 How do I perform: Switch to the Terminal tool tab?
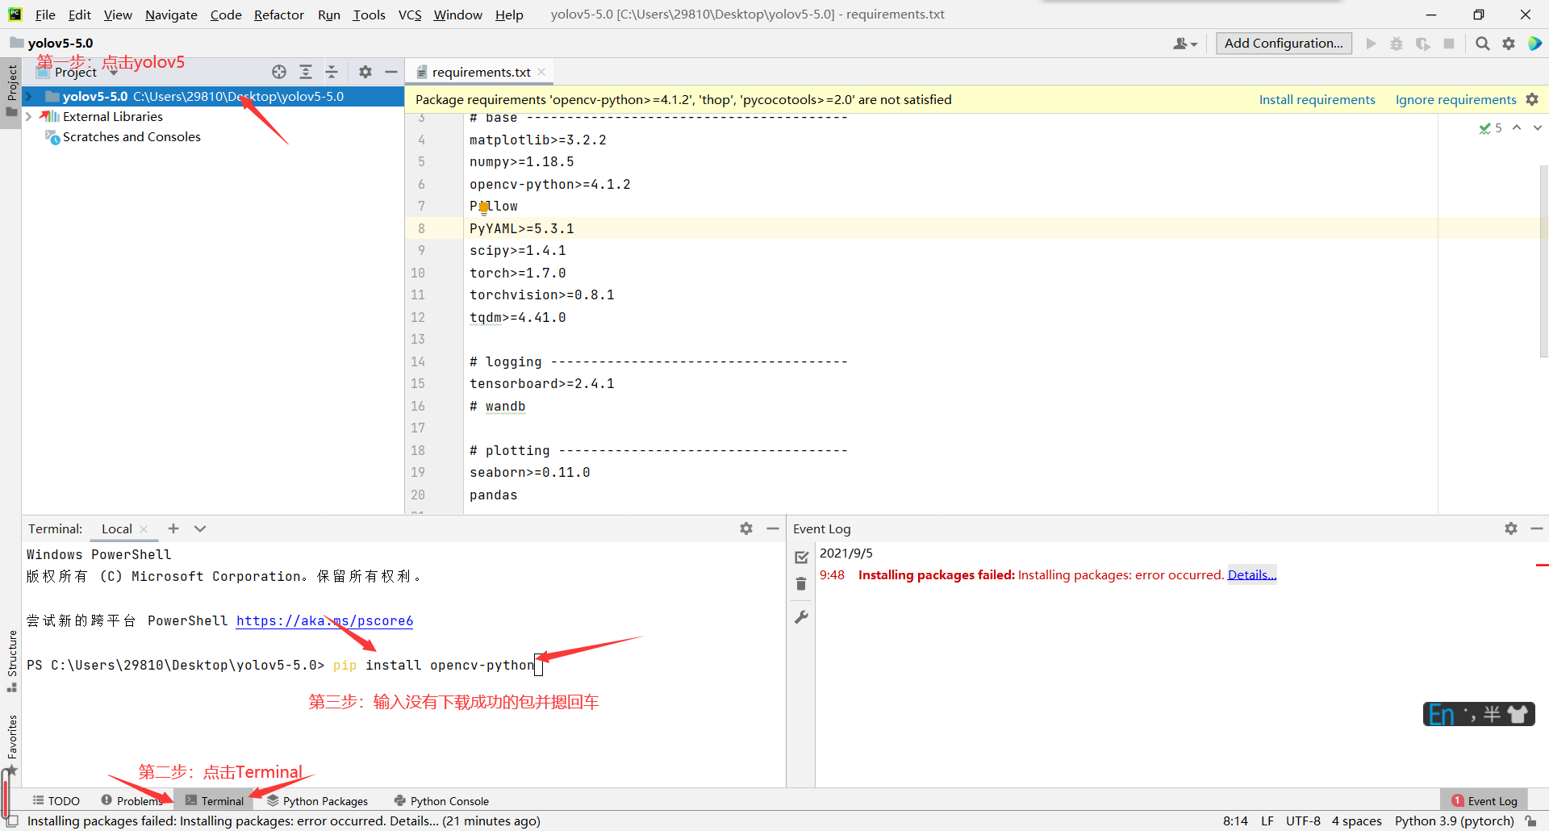coord(214,800)
